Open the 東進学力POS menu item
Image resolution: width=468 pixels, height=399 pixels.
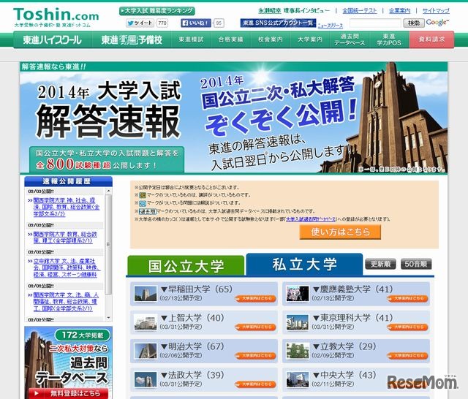click(389, 39)
